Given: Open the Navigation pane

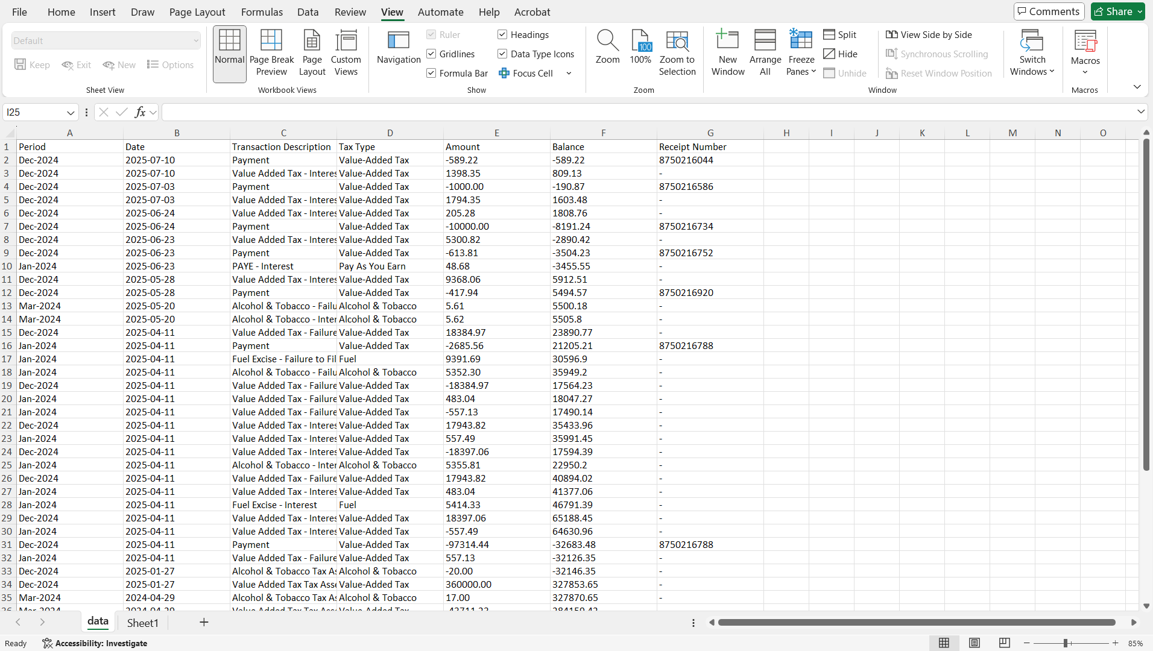Looking at the screenshot, I should 398,47.
